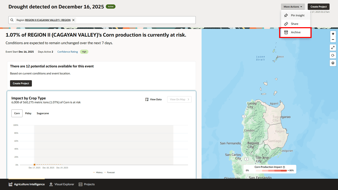338x190 pixels.
Task: Switch to the Palay tab
Action: (x=28, y=113)
